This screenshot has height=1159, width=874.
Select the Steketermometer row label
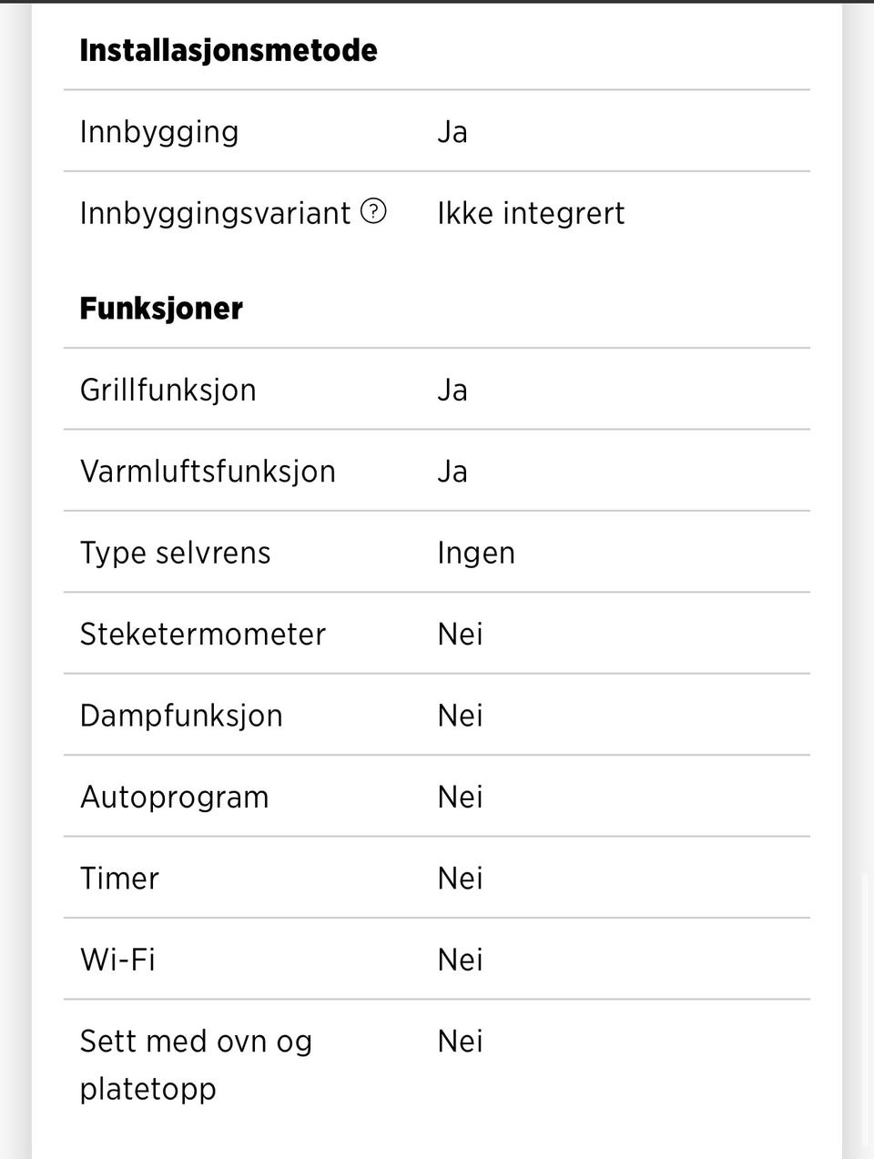tap(202, 634)
